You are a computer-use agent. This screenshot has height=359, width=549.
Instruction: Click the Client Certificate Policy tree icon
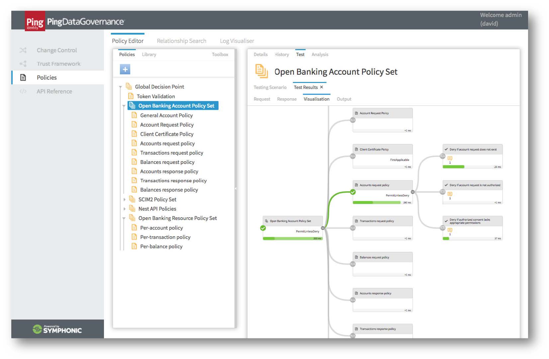[134, 134]
